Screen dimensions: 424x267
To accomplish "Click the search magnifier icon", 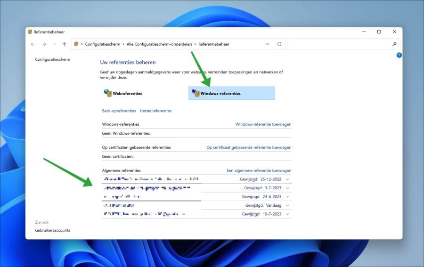I will pos(394,44).
